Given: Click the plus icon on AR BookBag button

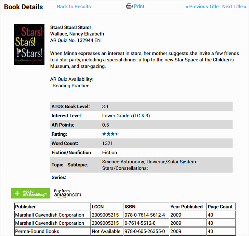Looking at the screenshot, I should [x=17, y=193].
